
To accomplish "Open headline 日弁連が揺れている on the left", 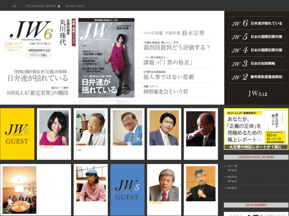I will click(38, 78).
